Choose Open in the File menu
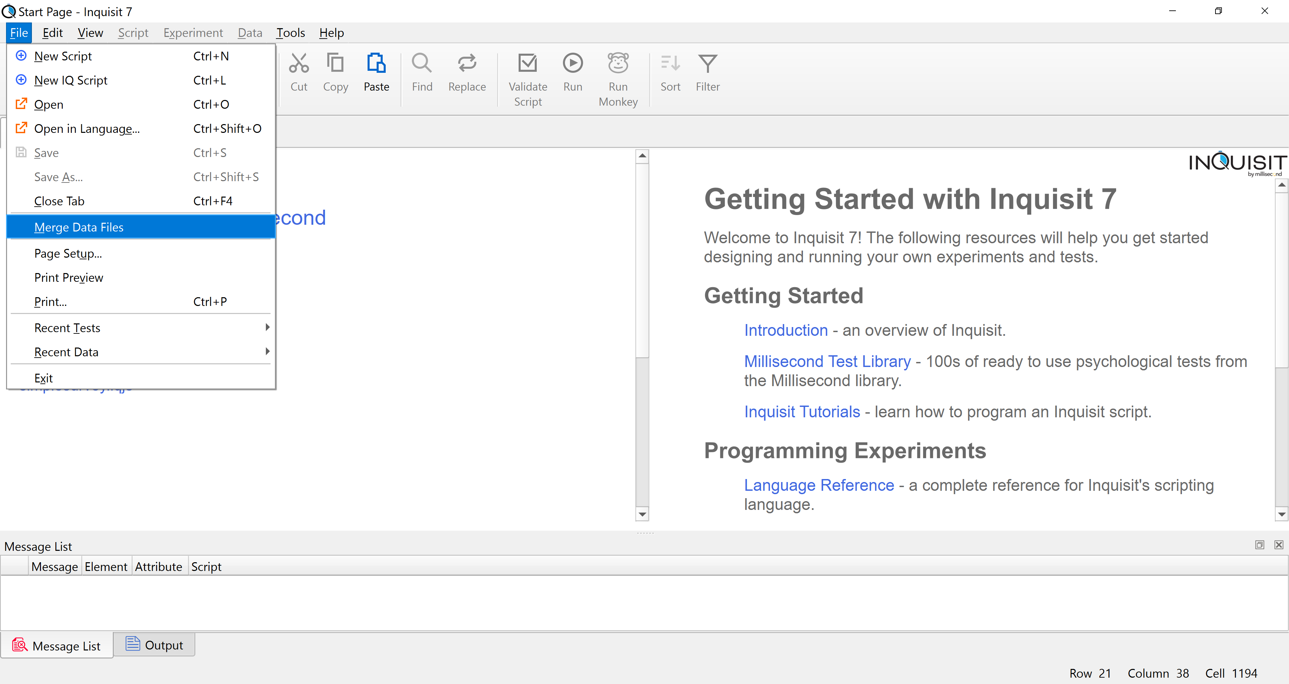This screenshot has width=1289, height=684. (141, 104)
